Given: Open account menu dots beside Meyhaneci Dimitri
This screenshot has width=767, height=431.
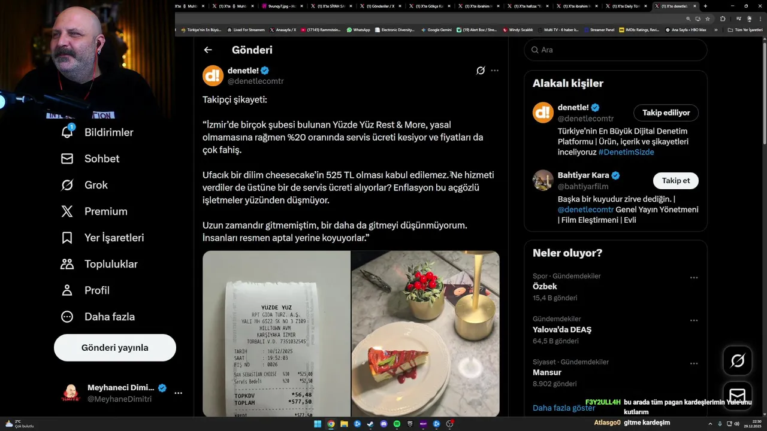Looking at the screenshot, I should pos(178,393).
